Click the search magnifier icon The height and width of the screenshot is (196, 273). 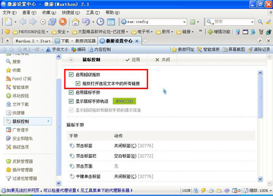(x=260, y=22)
